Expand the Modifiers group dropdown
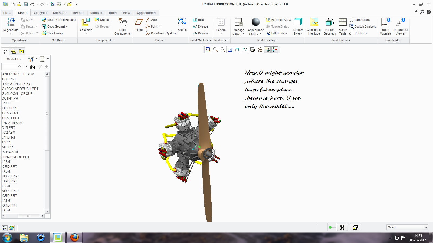The image size is (433, 243). (x=222, y=40)
